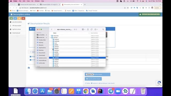Screen dimensions: 171x96
Task: Switch to the GitHub bumptech/glide tab
Action: [x=50, y=5]
